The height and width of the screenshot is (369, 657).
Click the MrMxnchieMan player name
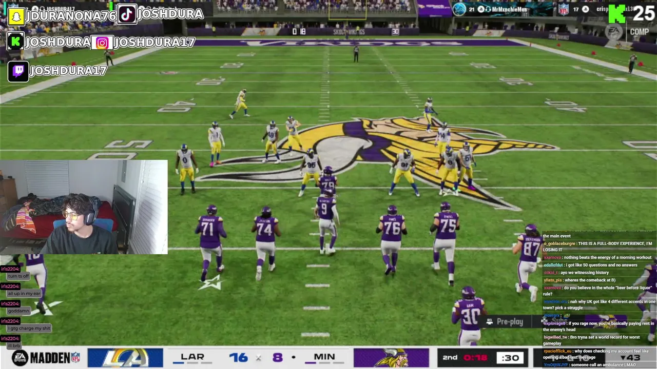(x=510, y=9)
